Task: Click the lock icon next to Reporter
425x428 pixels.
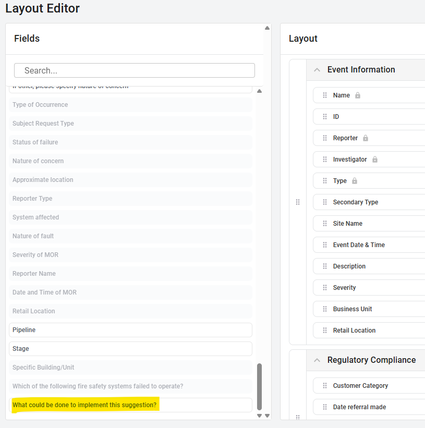Action: coord(366,138)
